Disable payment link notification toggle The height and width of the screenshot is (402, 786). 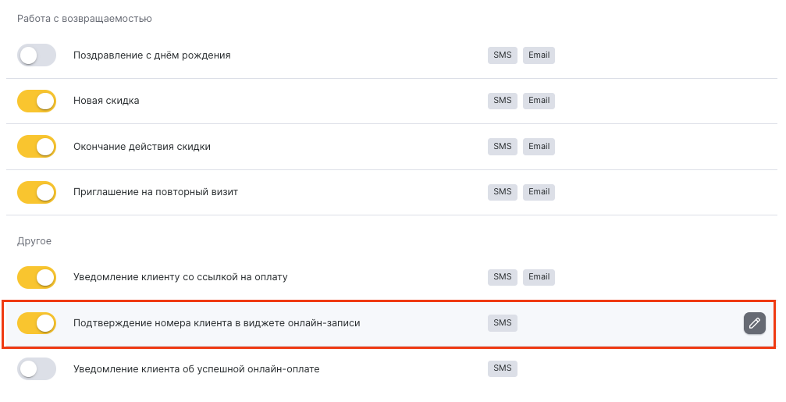37,277
